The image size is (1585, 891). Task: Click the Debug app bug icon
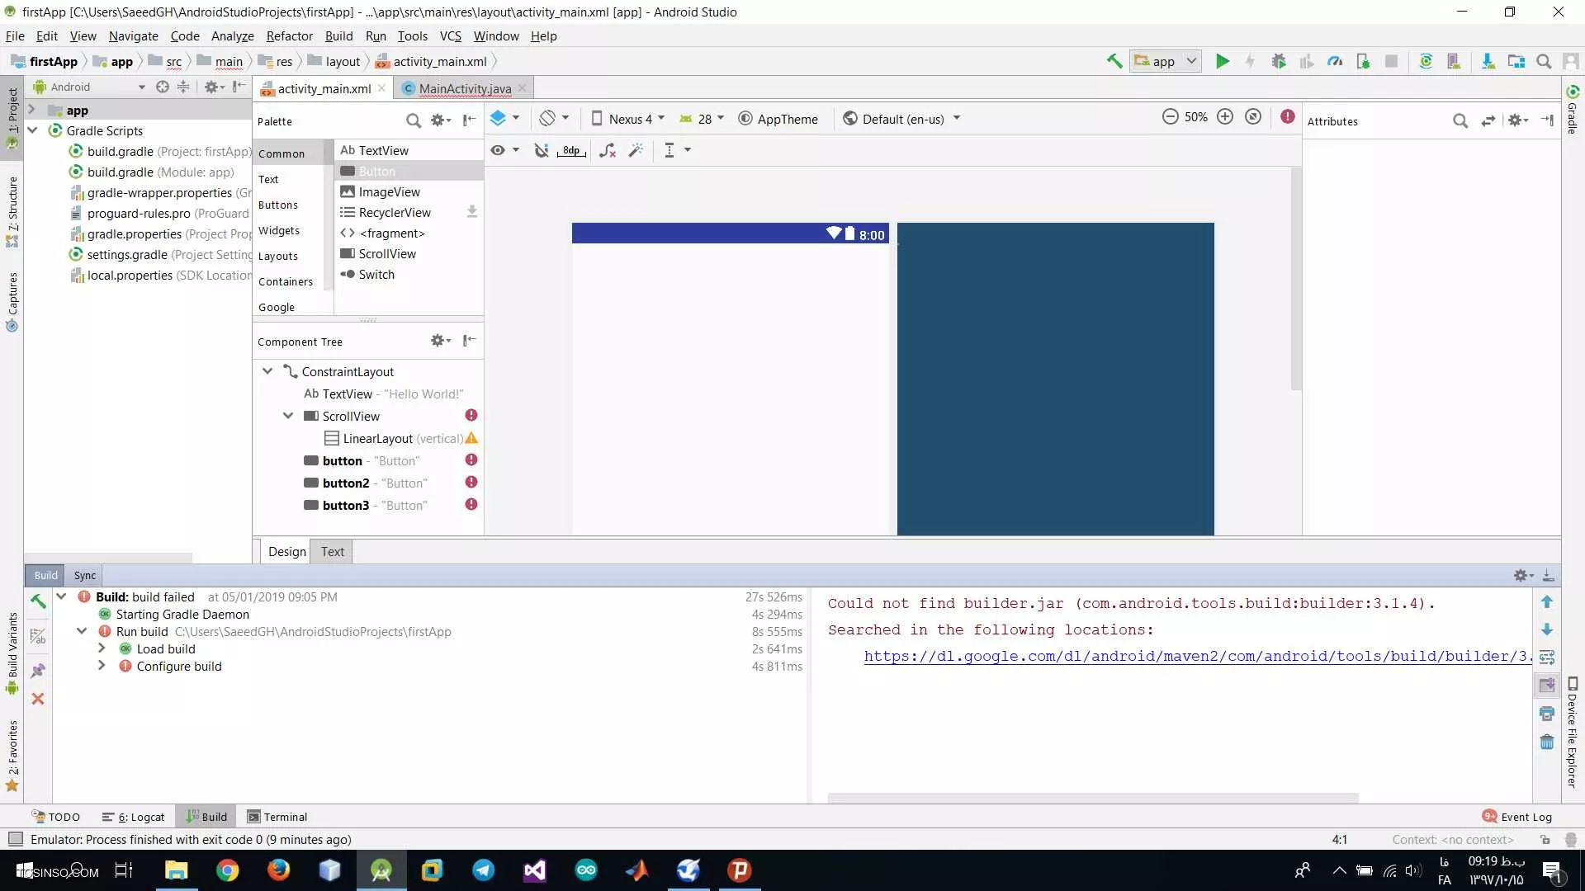[1279, 61]
